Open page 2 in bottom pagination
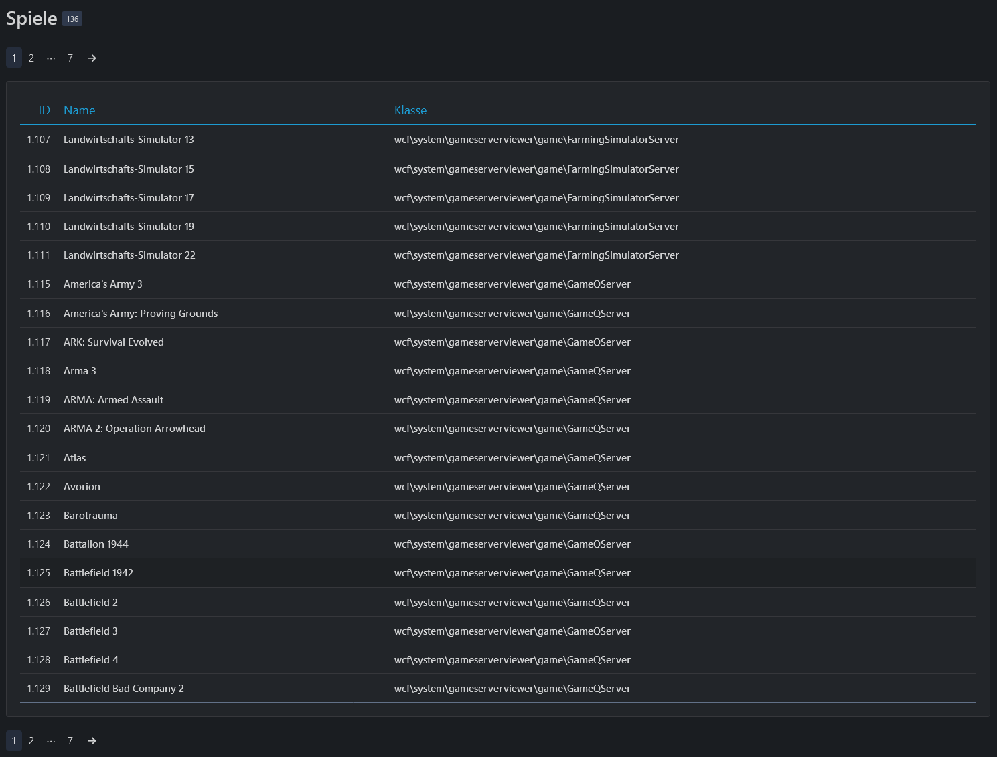 click(x=31, y=741)
